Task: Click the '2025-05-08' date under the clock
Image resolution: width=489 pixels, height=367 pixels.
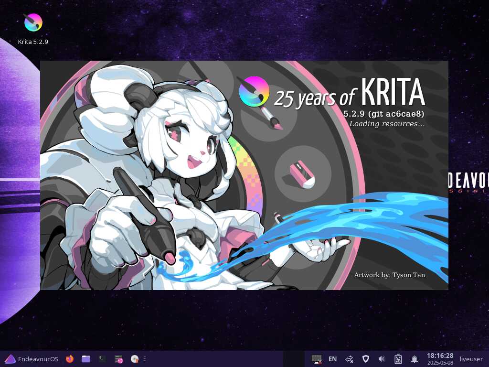Action: pos(440,363)
